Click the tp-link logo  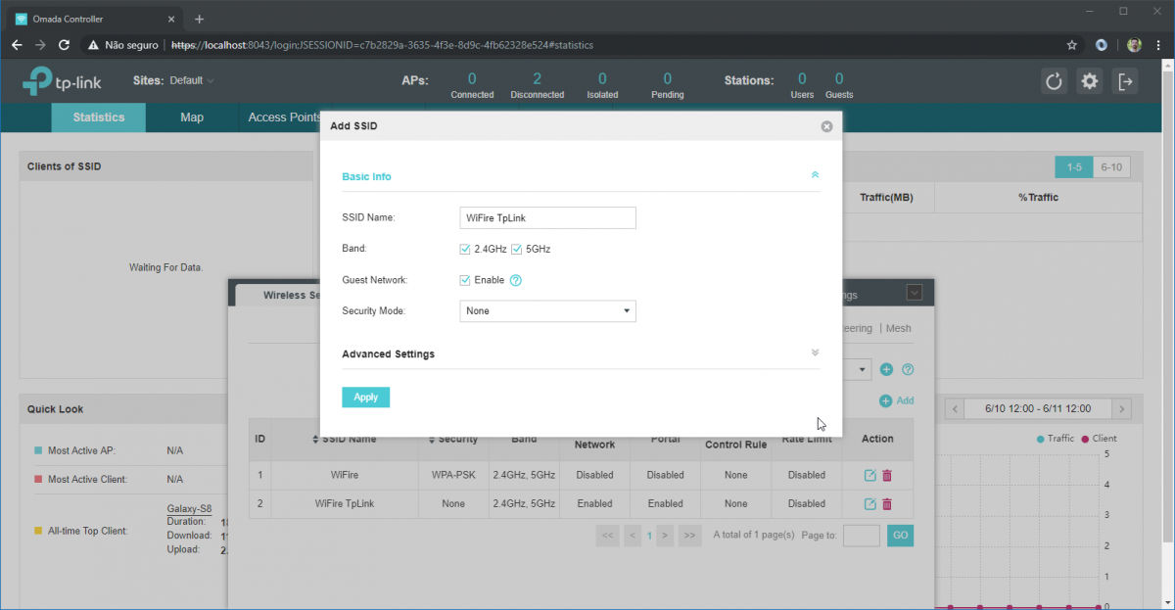point(61,81)
